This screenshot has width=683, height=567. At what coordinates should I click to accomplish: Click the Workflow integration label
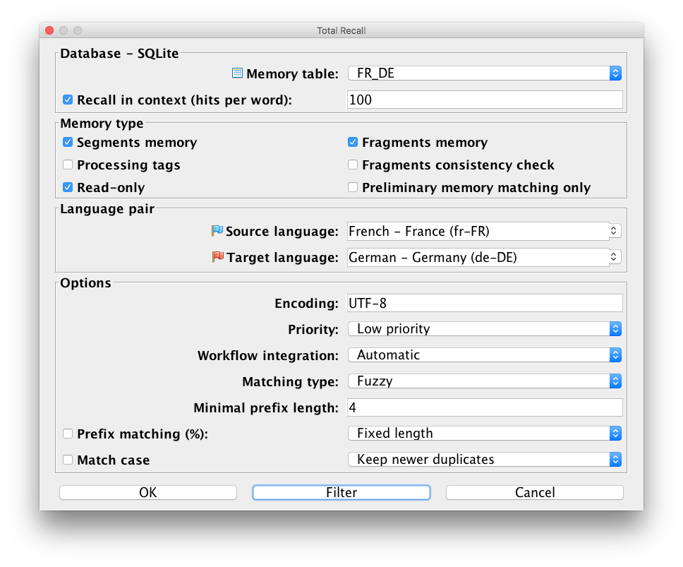pyautogui.click(x=268, y=356)
